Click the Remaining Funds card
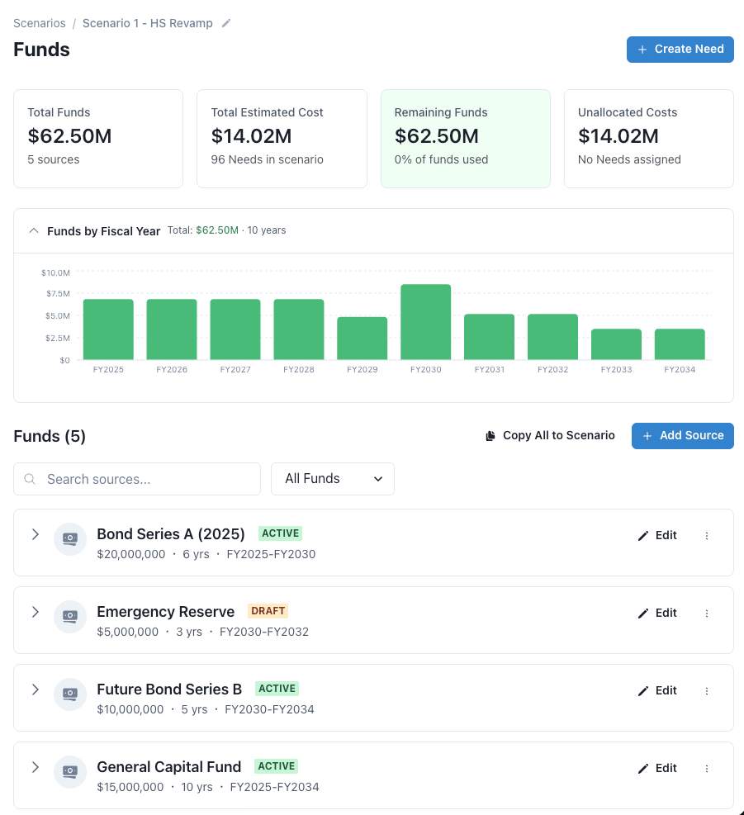The image size is (744, 815). [x=466, y=139]
